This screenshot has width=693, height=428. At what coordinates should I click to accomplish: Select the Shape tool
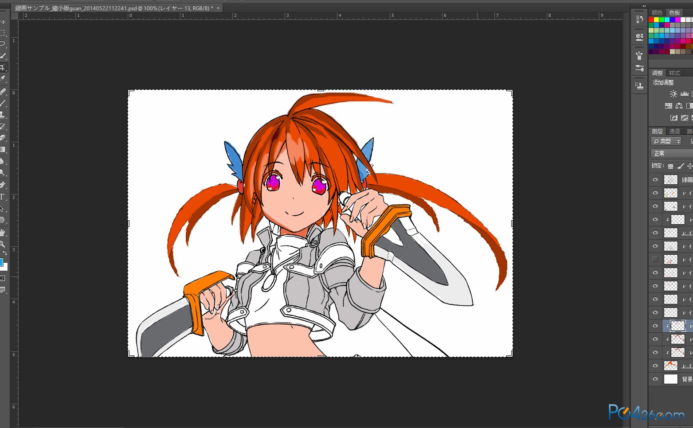pos(2,220)
